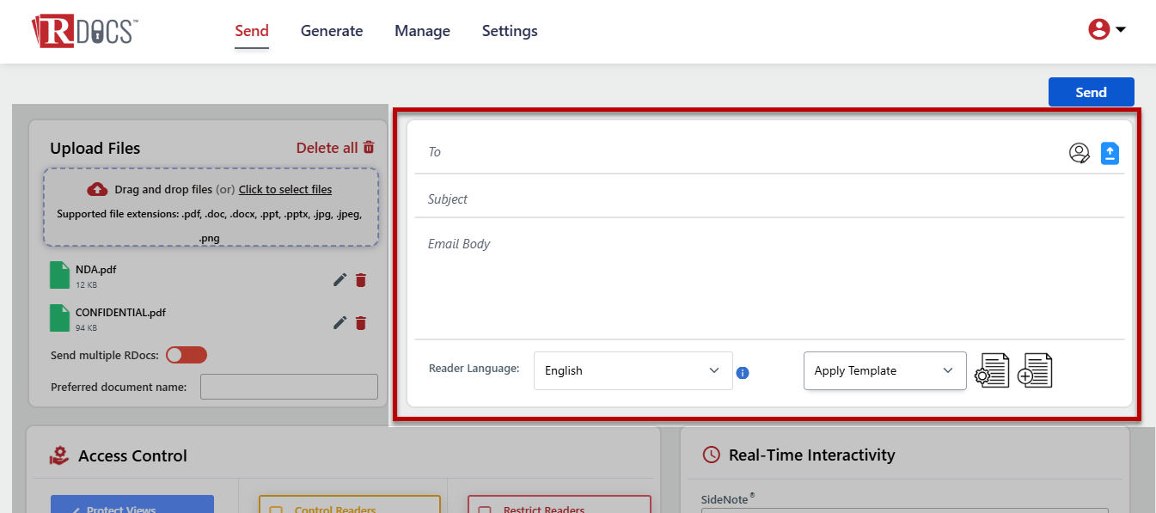Switch to the Manage tab
The height and width of the screenshot is (513, 1156).
coord(422,31)
